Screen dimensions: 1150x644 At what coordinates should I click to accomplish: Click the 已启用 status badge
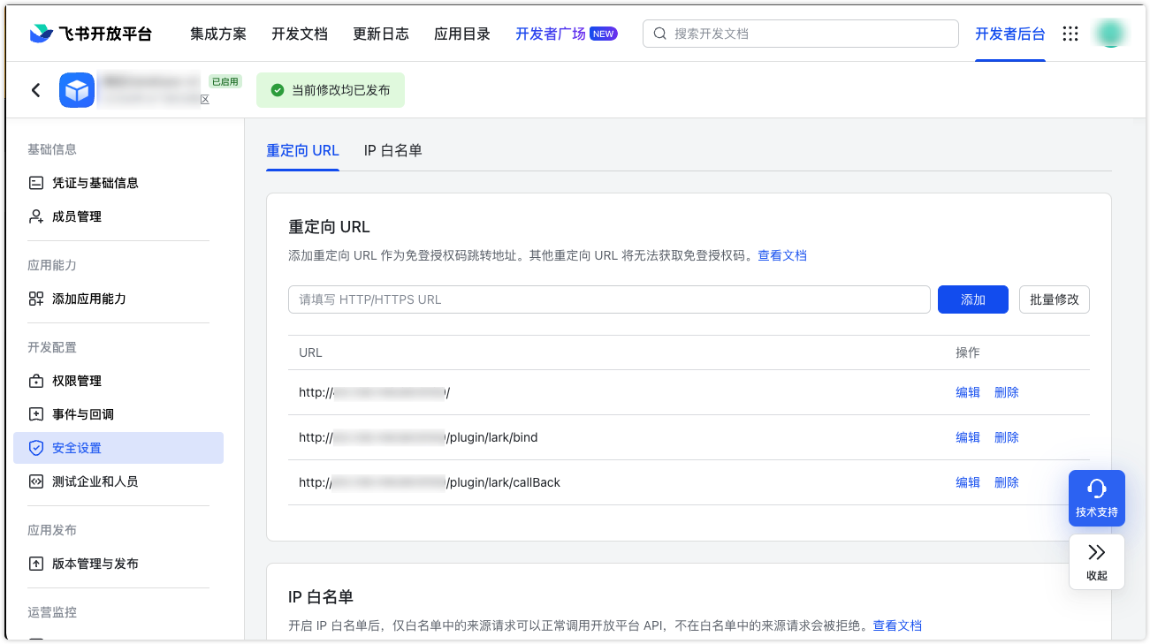tap(225, 81)
